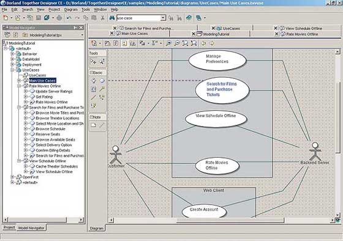Select the red association line tool

94,97
